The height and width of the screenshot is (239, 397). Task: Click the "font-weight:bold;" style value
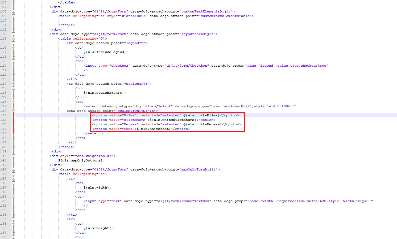pyautogui.click(x=93, y=156)
